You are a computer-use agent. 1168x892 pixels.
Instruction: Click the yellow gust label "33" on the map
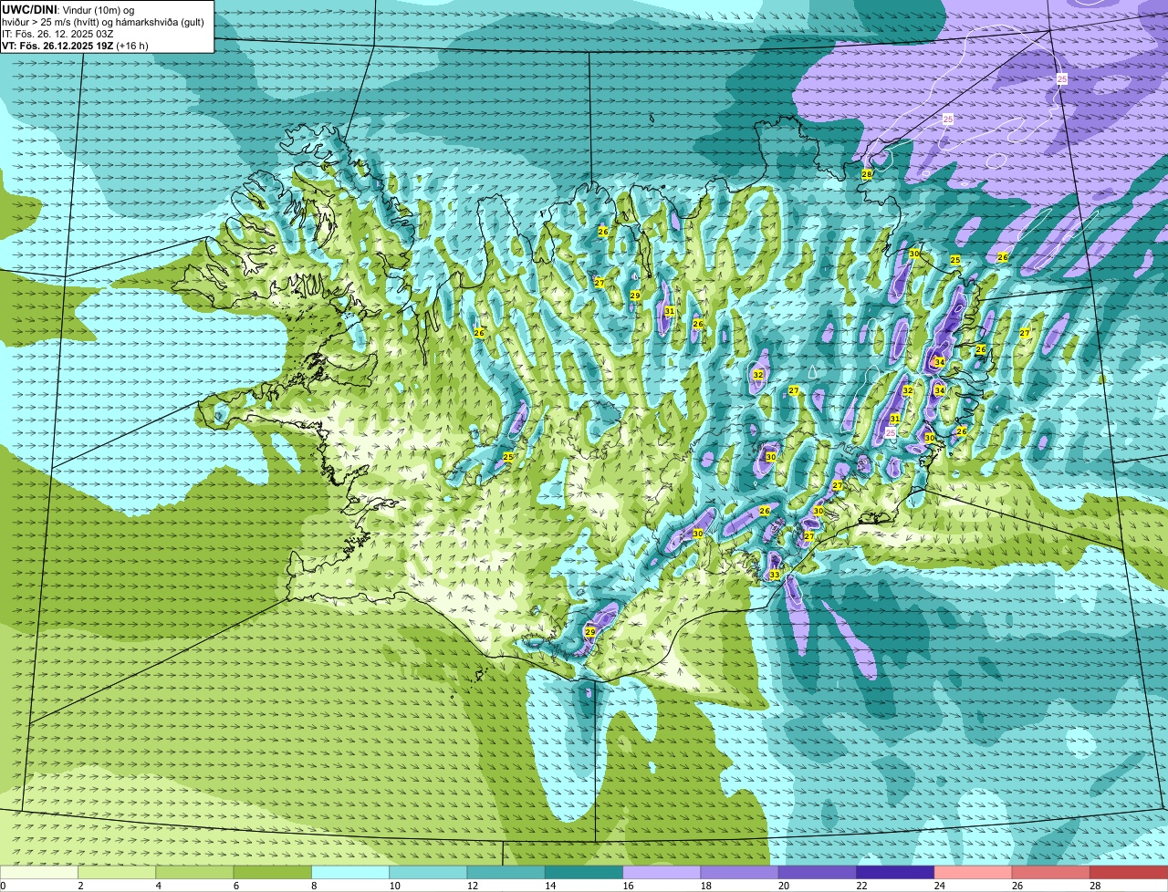pos(775,575)
